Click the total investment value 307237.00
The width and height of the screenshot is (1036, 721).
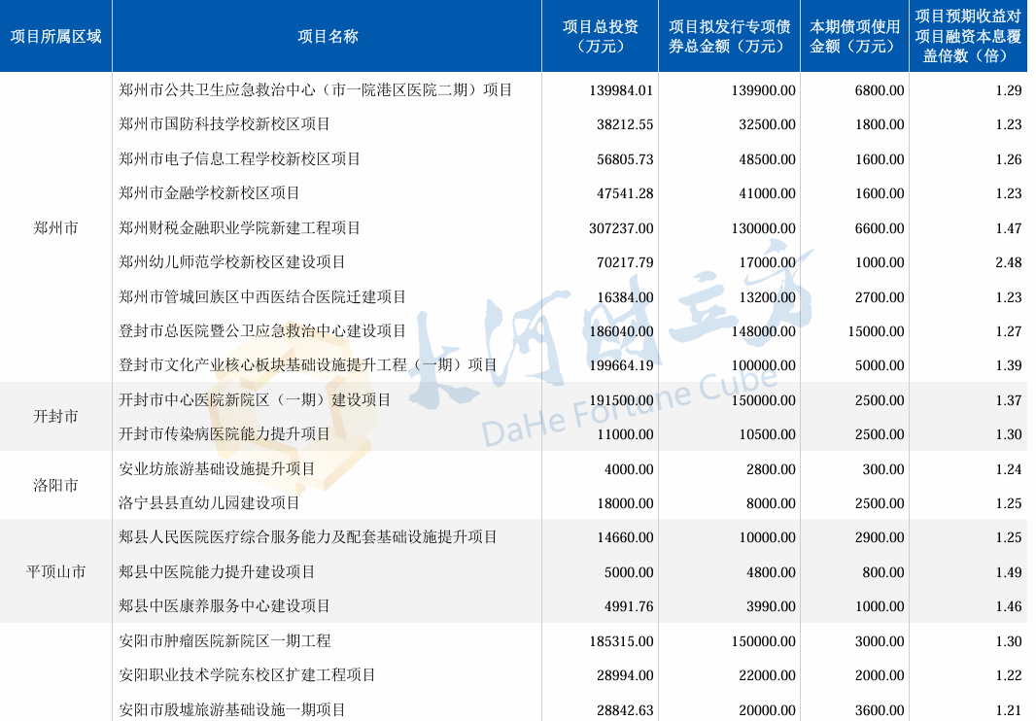click(621, 228)
